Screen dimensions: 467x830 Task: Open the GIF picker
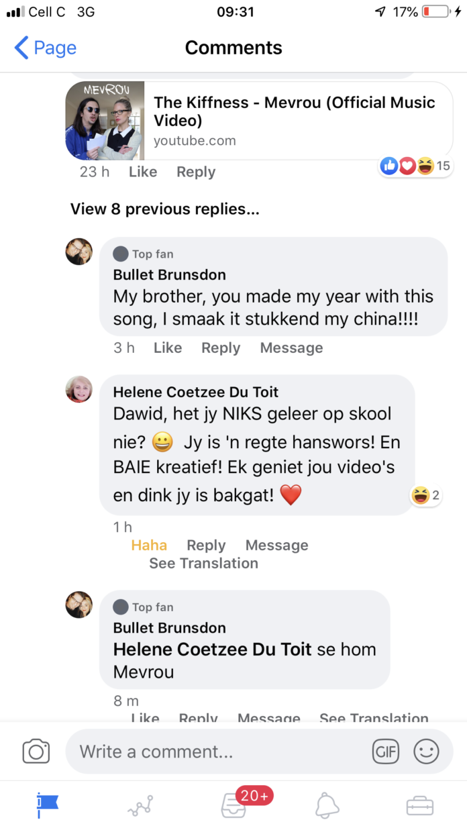(386, 751)
